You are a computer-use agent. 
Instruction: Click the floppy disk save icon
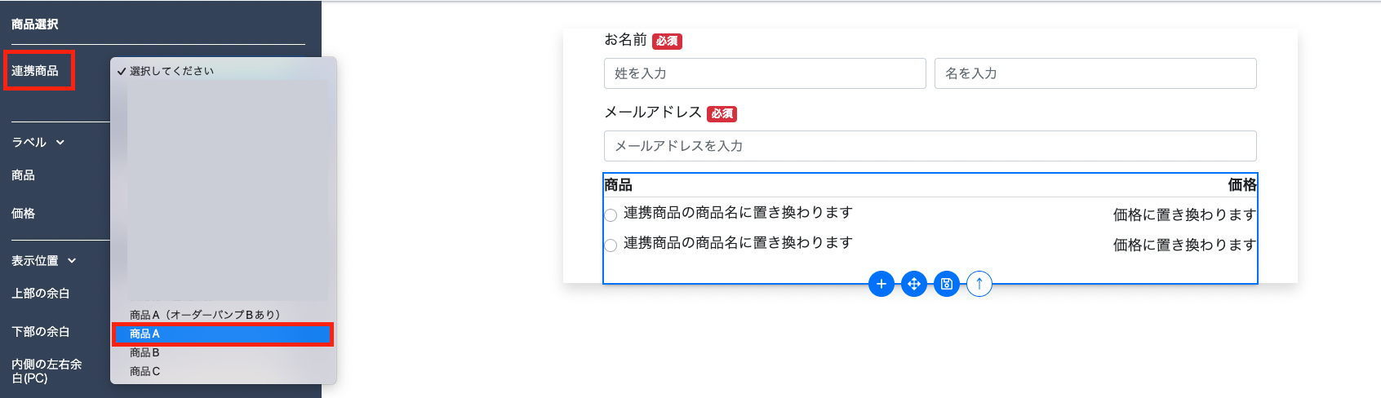tap(947, 284)
